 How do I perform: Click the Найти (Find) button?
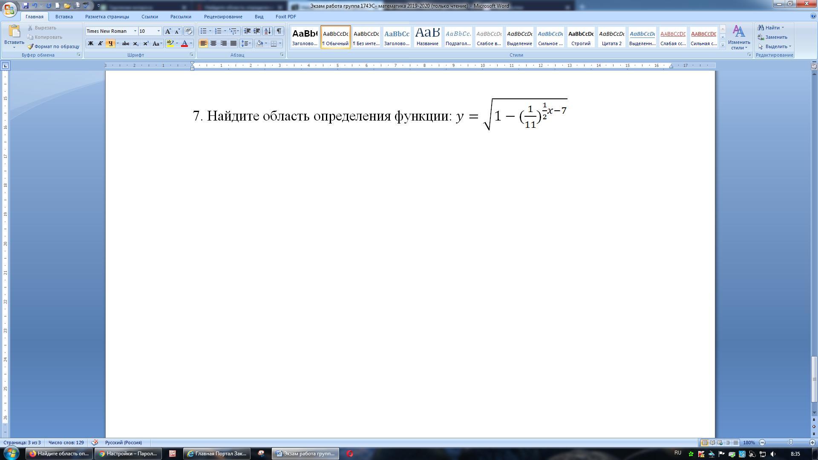tap(771, 28)
